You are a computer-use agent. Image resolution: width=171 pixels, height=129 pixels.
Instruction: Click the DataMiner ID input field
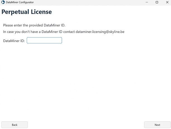pos(44,40)
